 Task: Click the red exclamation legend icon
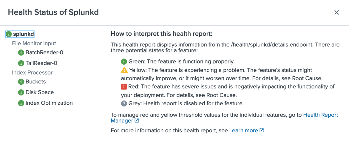pos(123,86)
